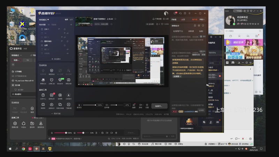The height and width of the screenshot is (157, 279).
Task: Open the 正版音乐 download icon
Action: coord(68,95)
